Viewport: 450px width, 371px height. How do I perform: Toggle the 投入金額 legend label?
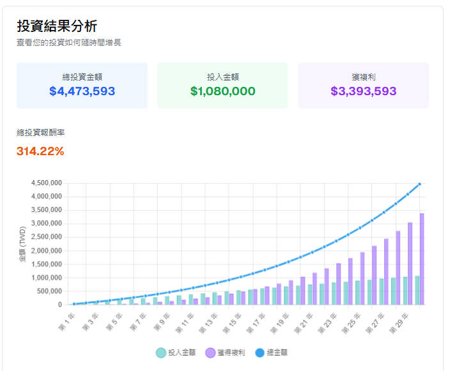tap(181, 352)
